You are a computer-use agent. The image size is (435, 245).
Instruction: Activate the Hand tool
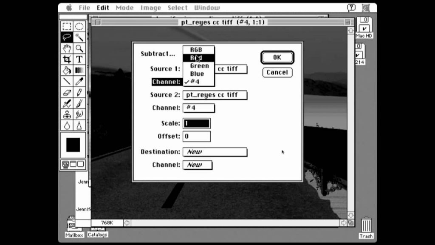(67, 48)
